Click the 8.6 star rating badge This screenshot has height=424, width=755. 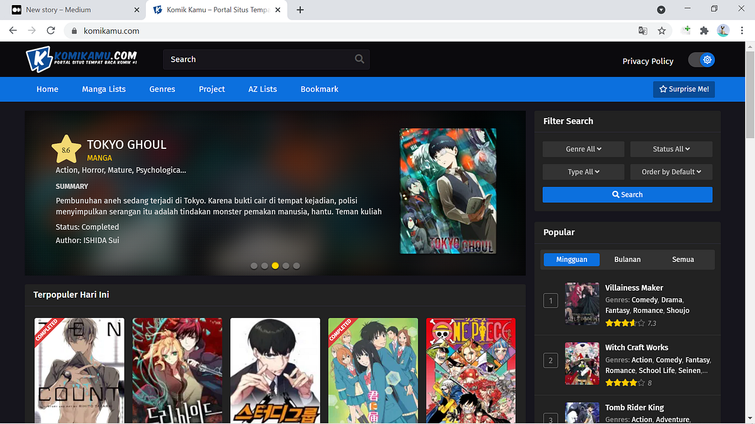click(66, 149)
